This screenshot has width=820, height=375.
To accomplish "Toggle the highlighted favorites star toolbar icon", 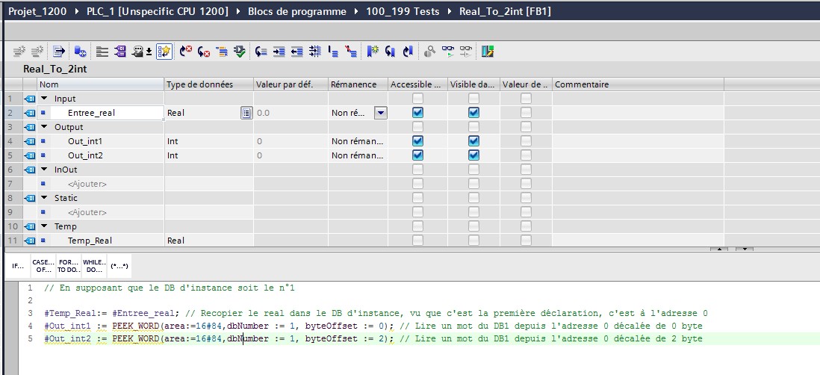I will tap(164, 52).
